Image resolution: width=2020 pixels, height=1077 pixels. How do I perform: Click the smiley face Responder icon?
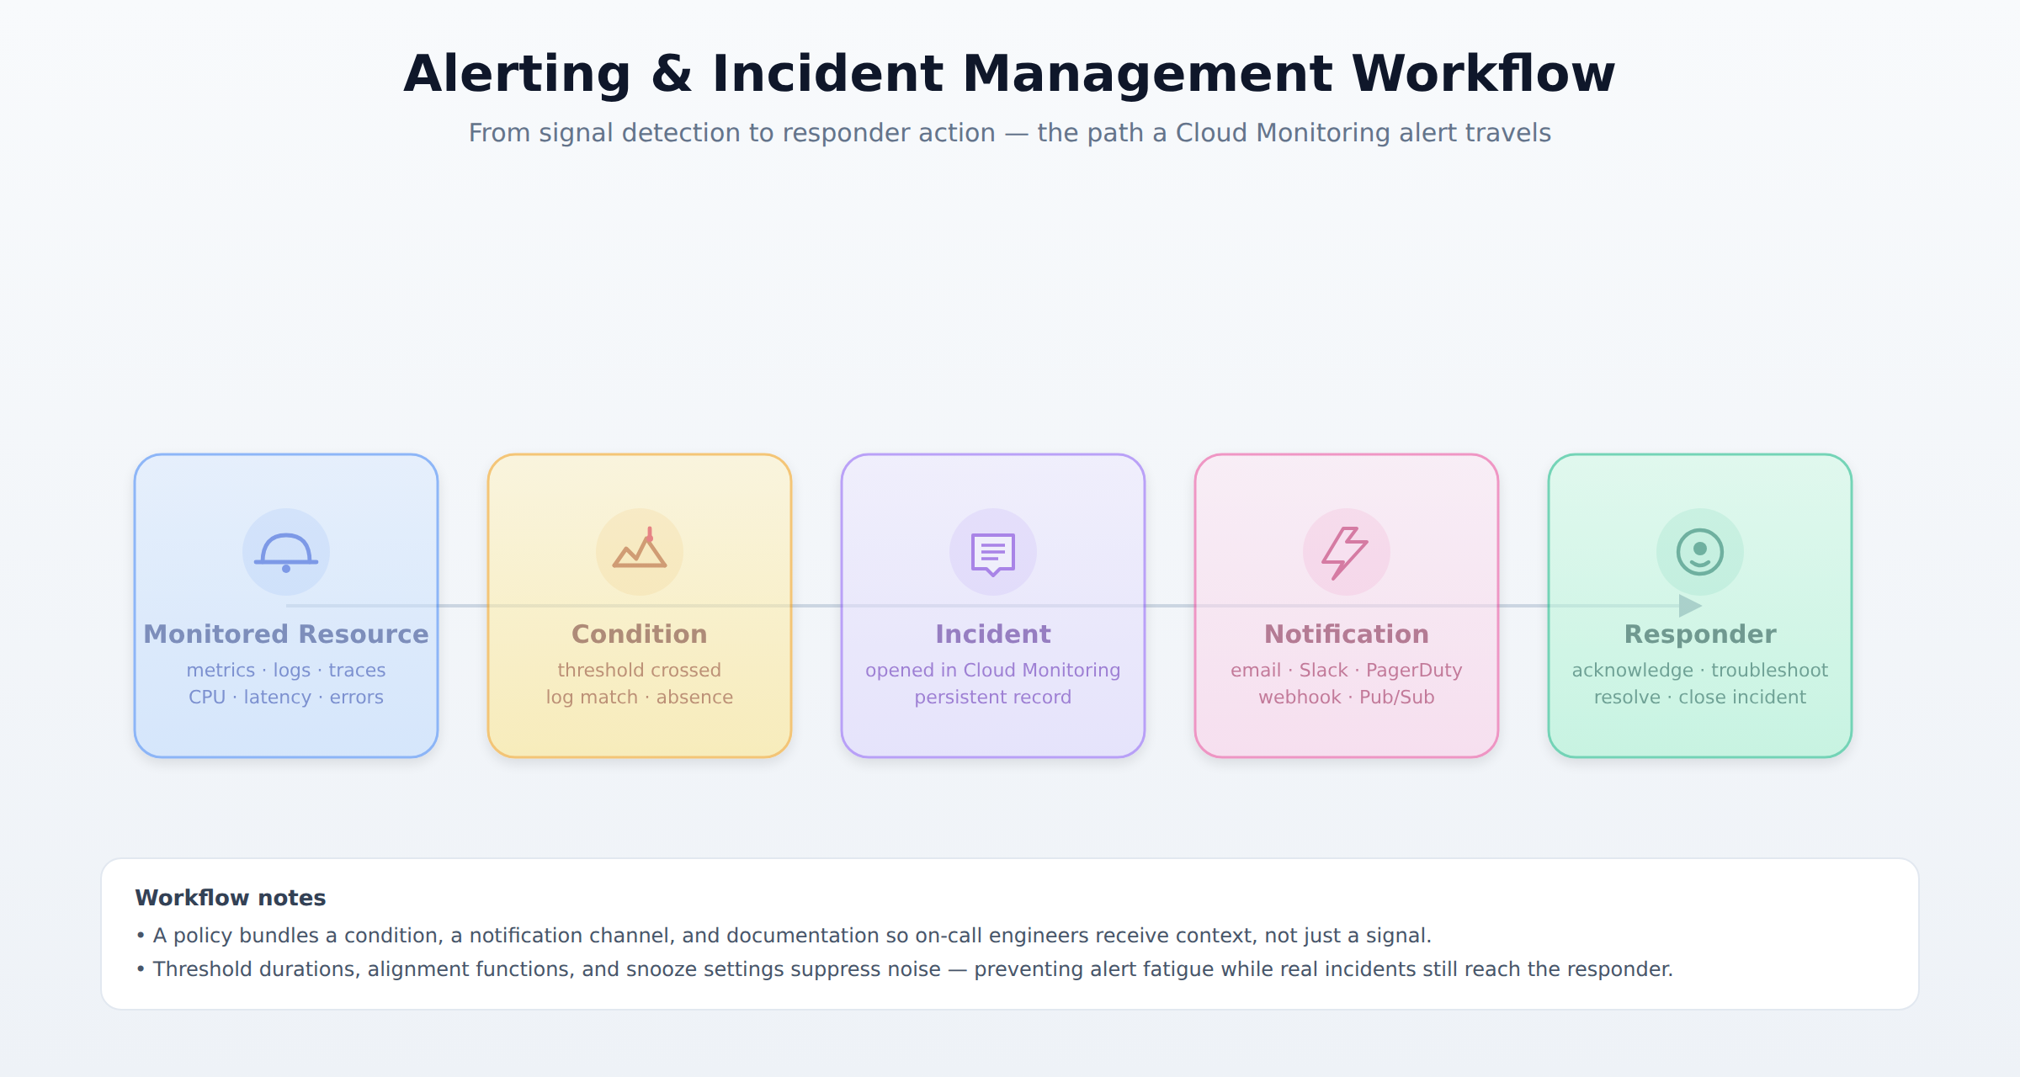pyautogui.click(x=1700, y=552)
